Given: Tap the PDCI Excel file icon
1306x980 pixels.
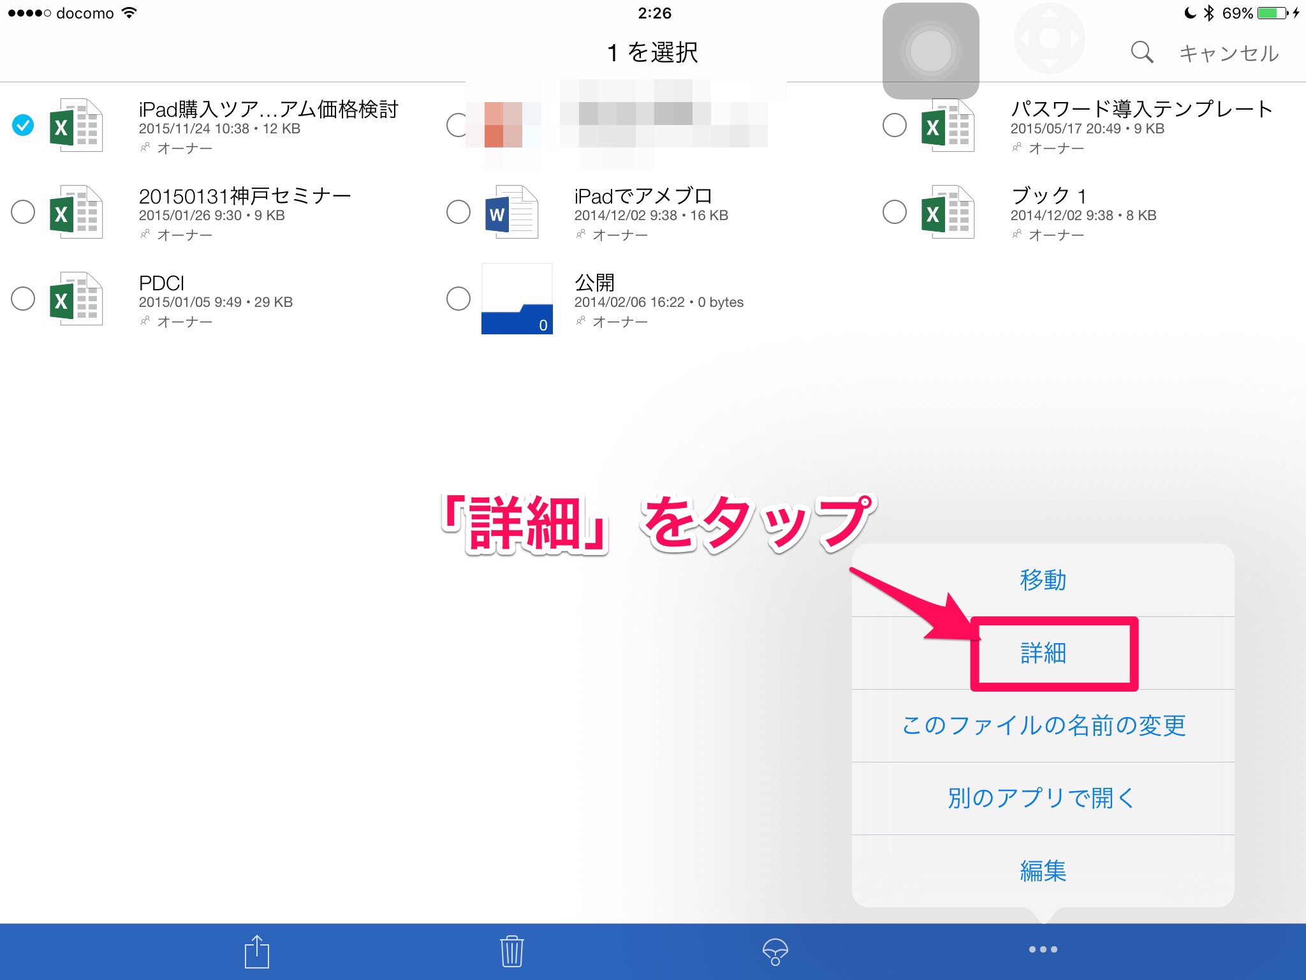Looking at the screenshot, I should coord(76,299).
